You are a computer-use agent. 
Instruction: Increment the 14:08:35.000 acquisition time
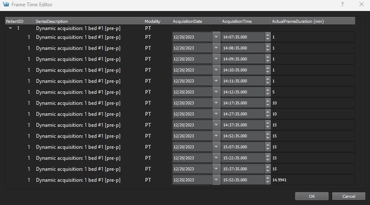click(x=267, y=46)
